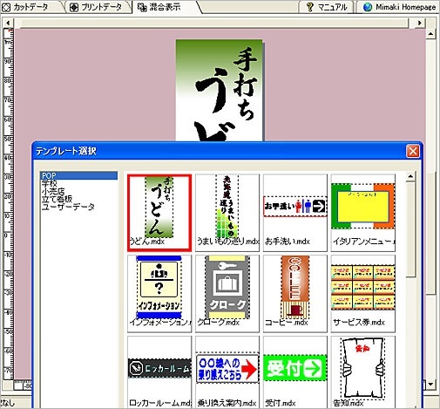Click the print data tab icon
The image size is (440, 409).
click(x=74, y=7)
